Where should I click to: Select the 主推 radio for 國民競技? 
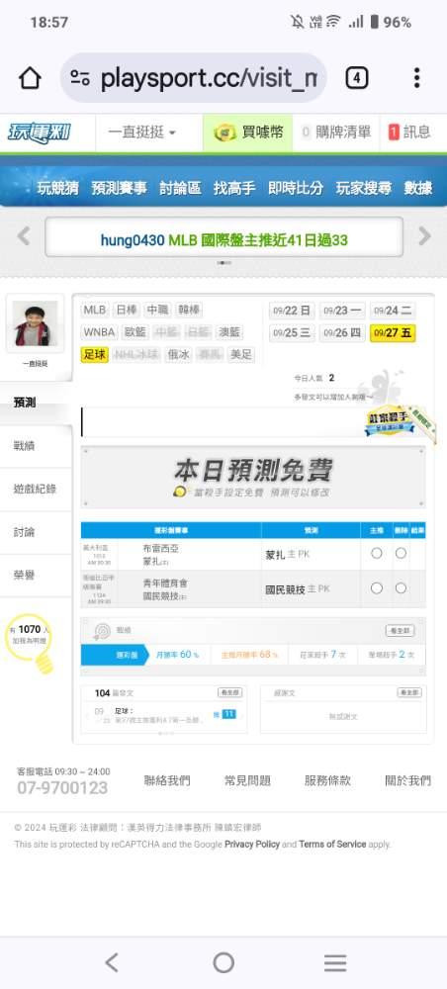point(377,587)
